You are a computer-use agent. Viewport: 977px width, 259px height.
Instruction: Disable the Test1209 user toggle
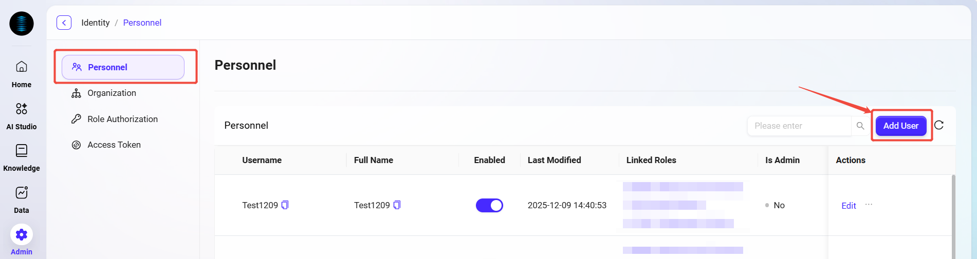tap(489, 205)
